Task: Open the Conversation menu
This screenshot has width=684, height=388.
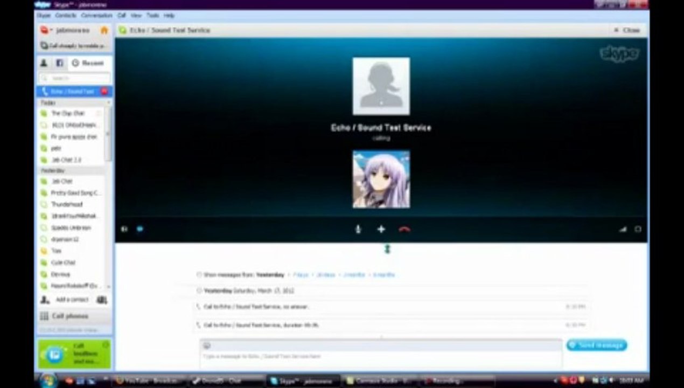Action: tap(96, 16)
